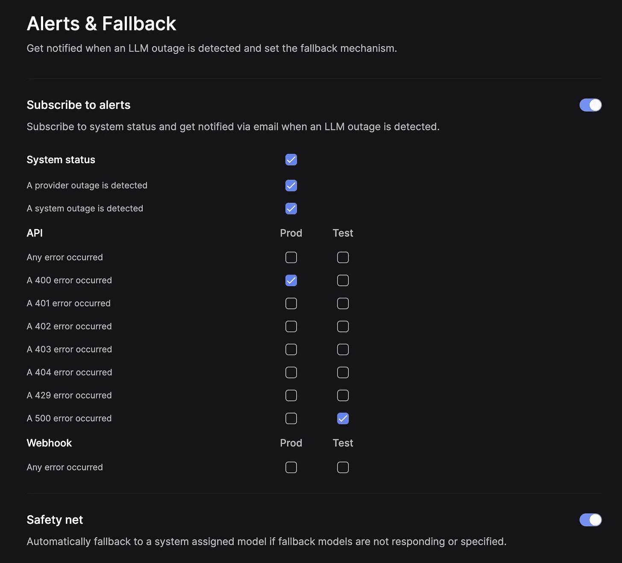Check Webhook Any error Prod checkbox
Screen dimensions: 622x563
[291, 468]
